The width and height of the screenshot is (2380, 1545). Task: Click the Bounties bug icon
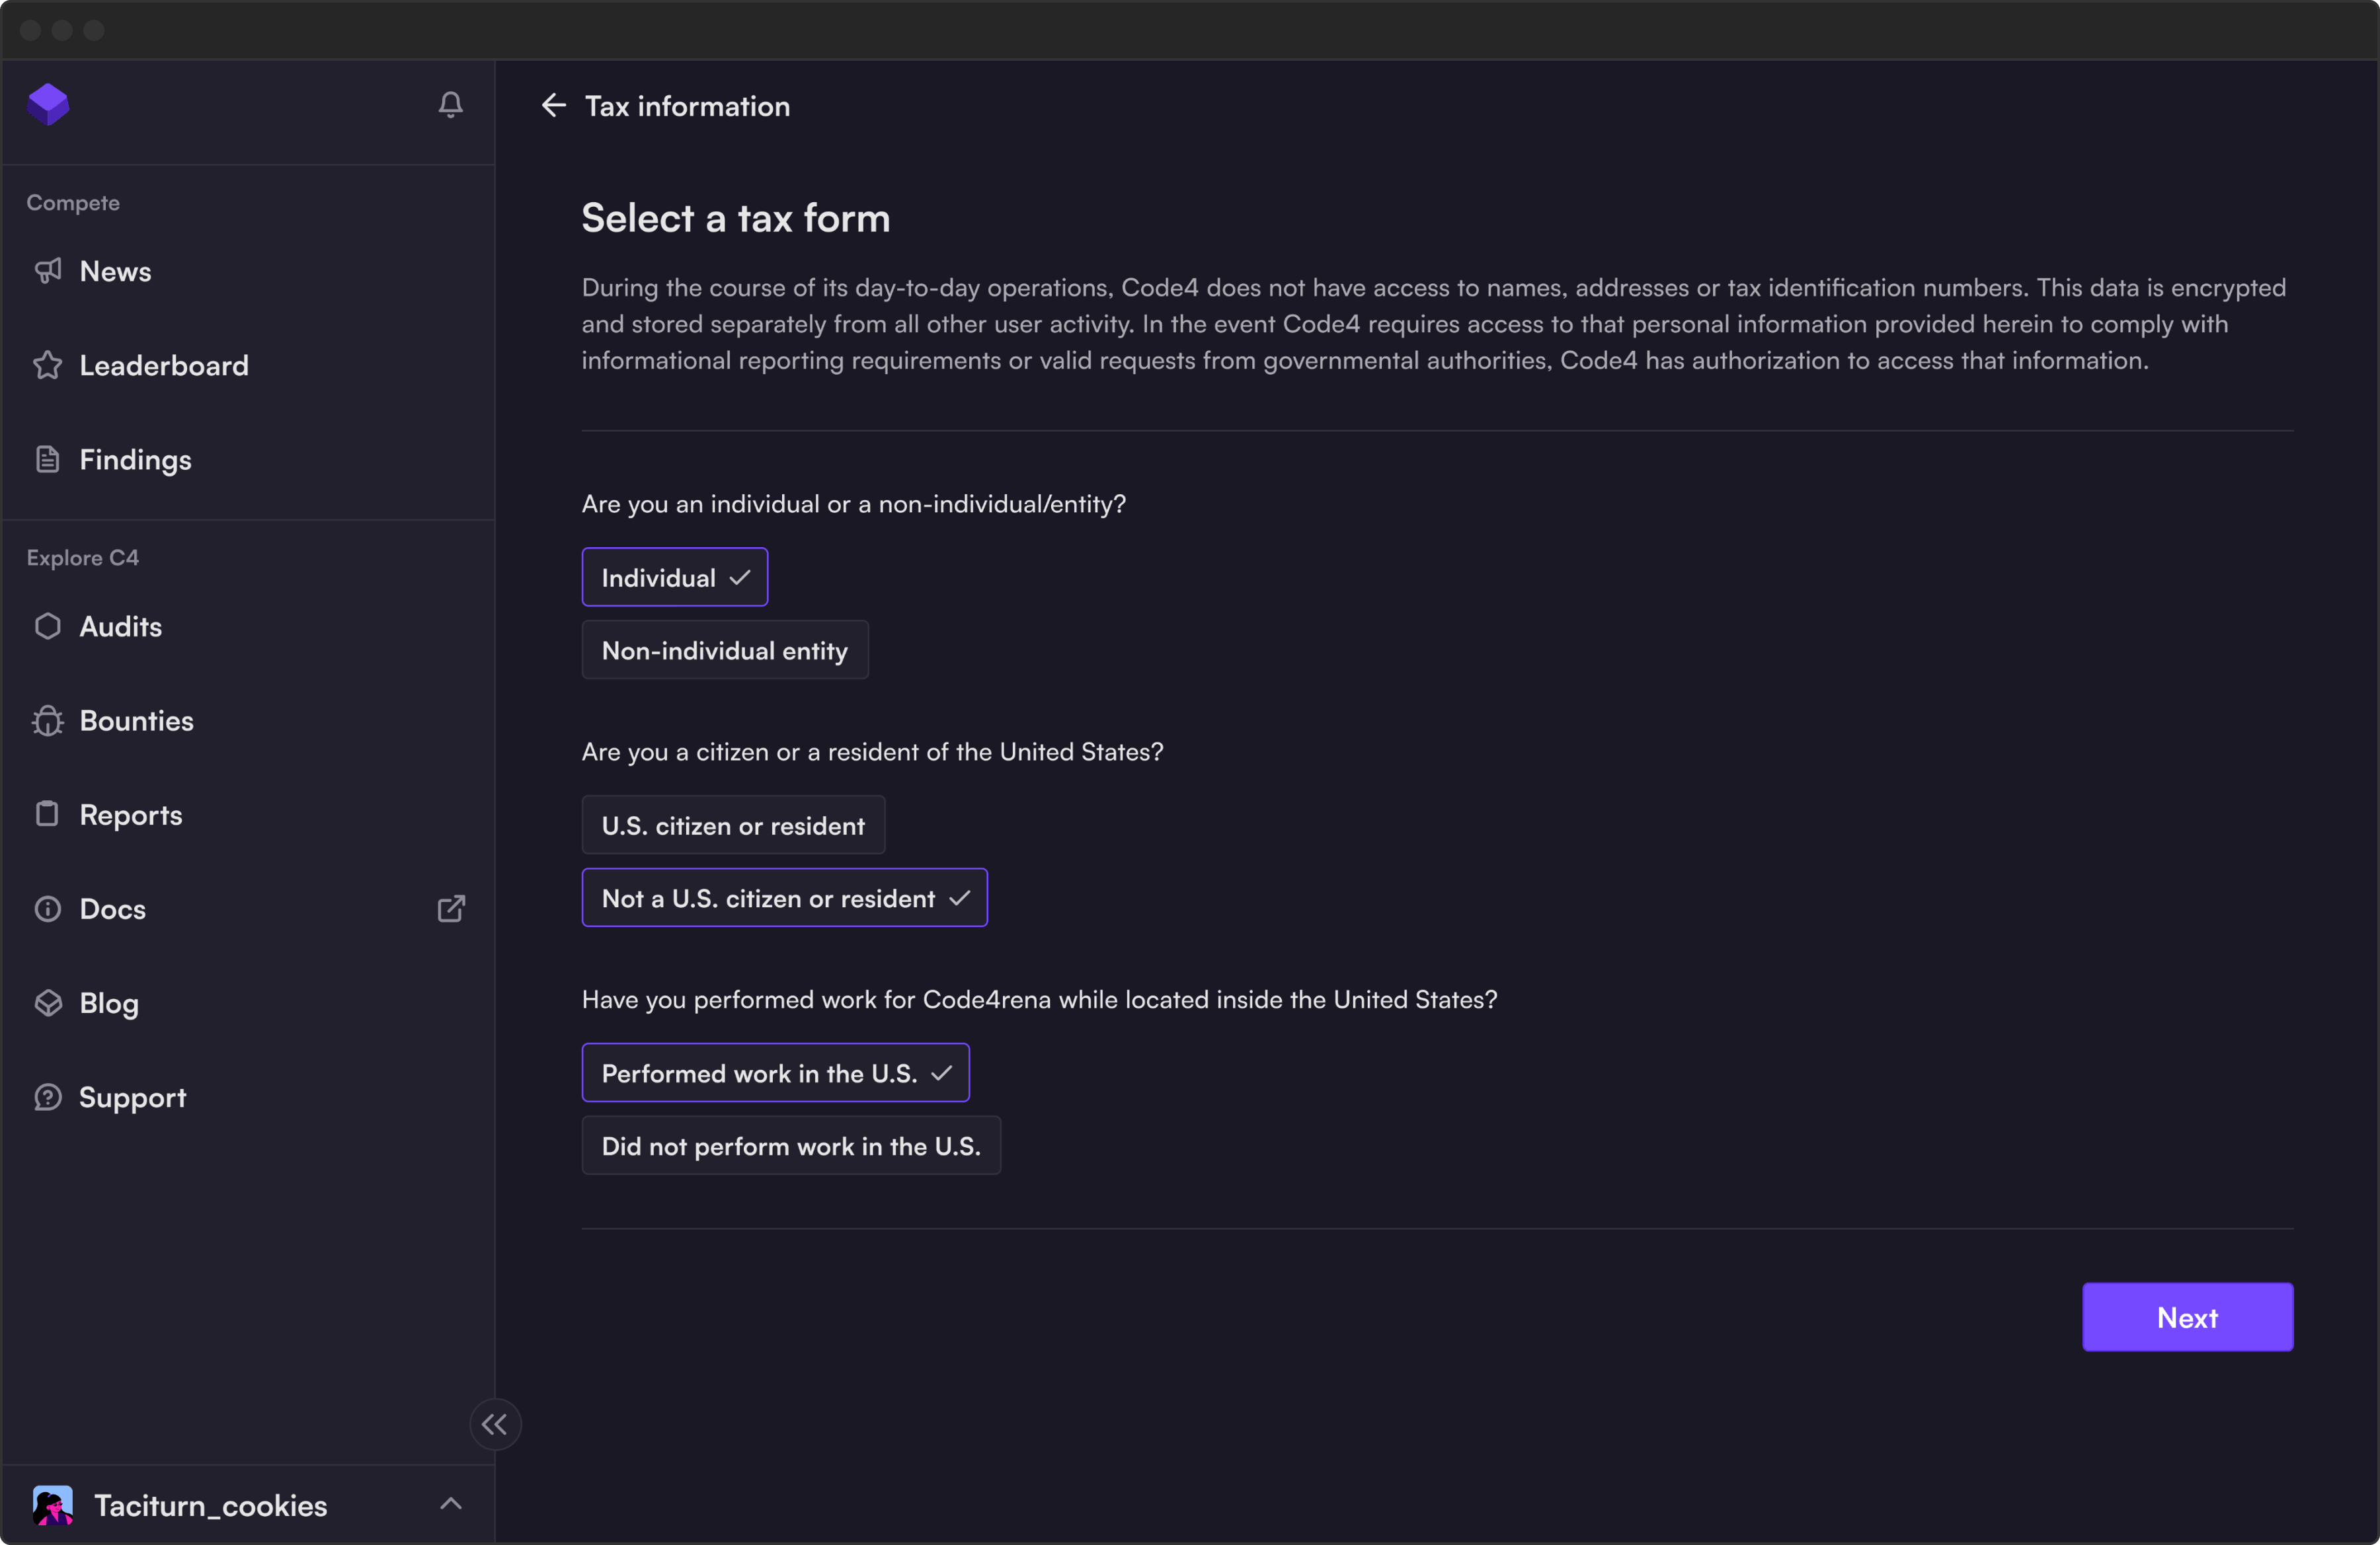point(48,720)
